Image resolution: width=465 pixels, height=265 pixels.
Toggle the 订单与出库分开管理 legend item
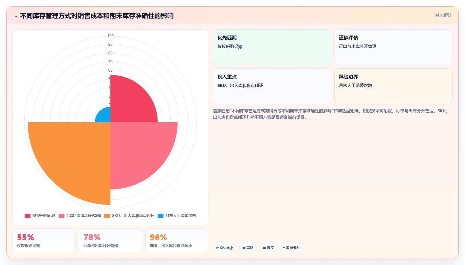(80, 216)
